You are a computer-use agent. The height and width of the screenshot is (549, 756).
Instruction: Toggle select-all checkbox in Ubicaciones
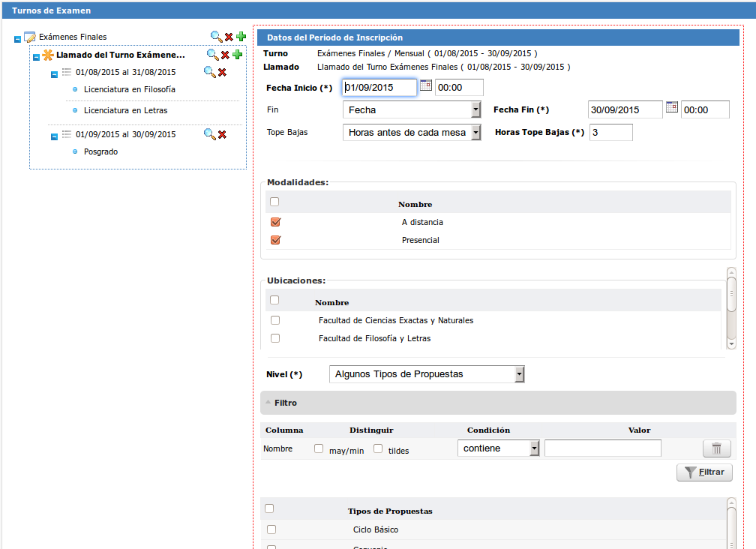point(274,300)
